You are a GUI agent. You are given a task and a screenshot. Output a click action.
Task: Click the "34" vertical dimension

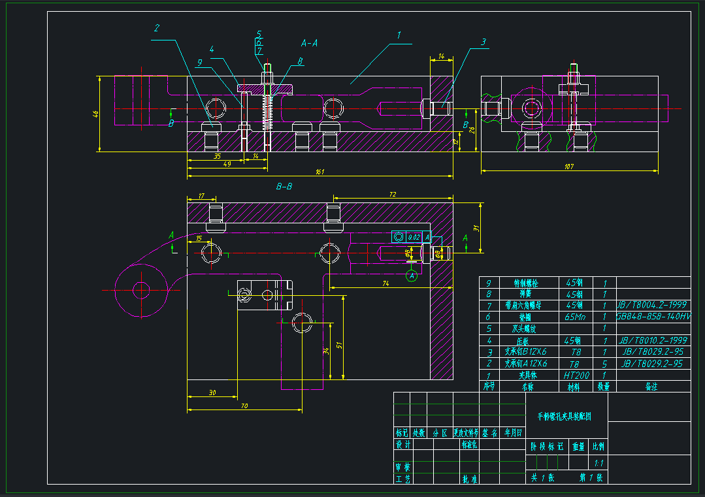pos(327,351)
